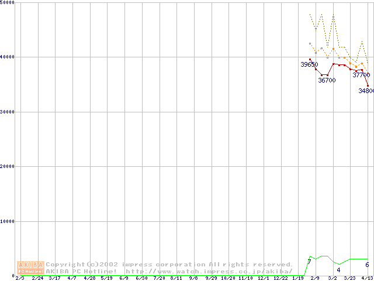Click the AKIBA PC Hotline logo

pos(31,268)
